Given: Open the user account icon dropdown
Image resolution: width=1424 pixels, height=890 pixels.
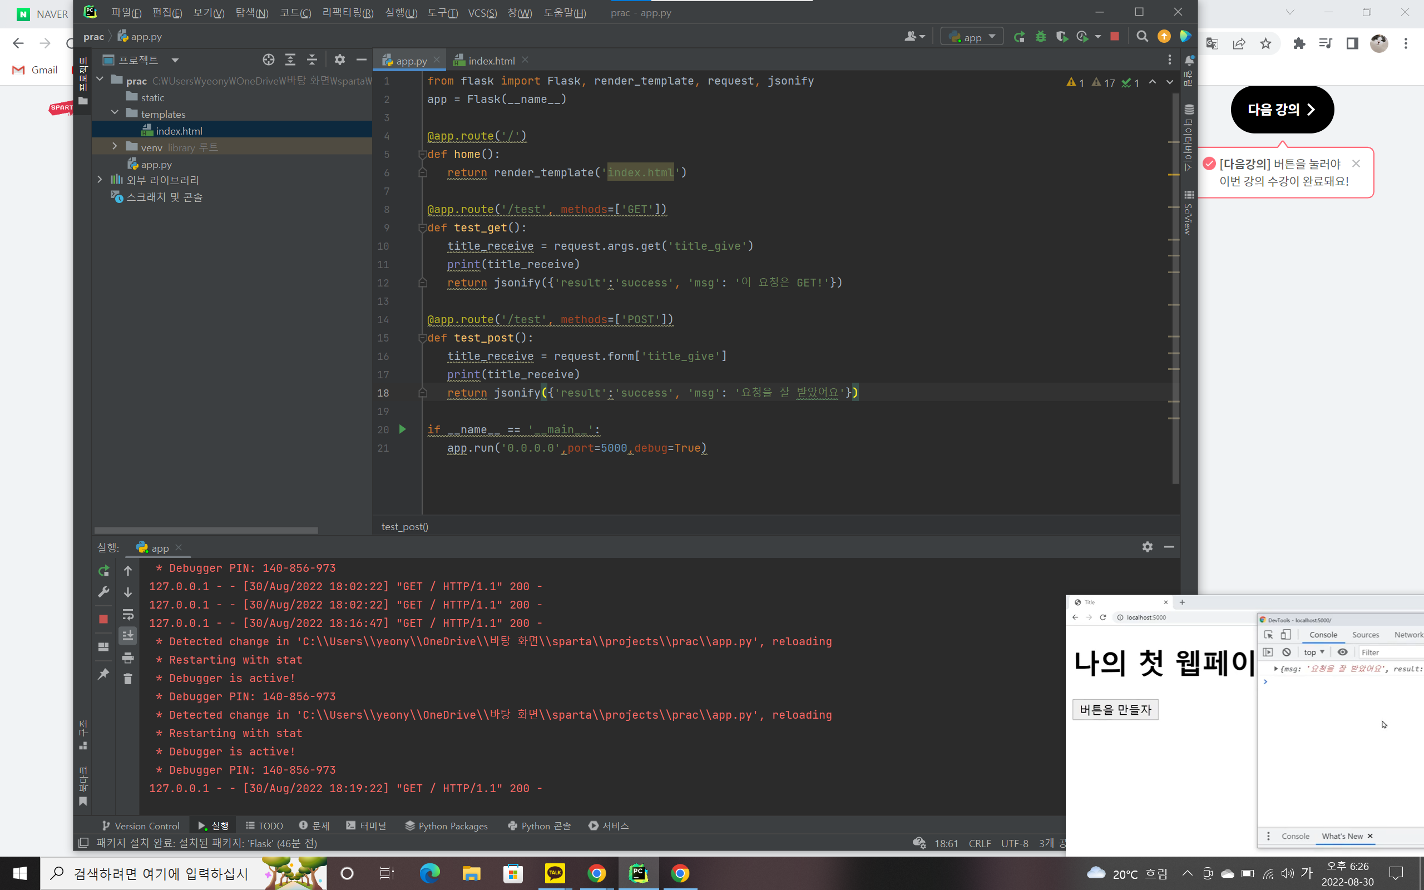Looking at the screenshot, I should (x=914, y=37).
